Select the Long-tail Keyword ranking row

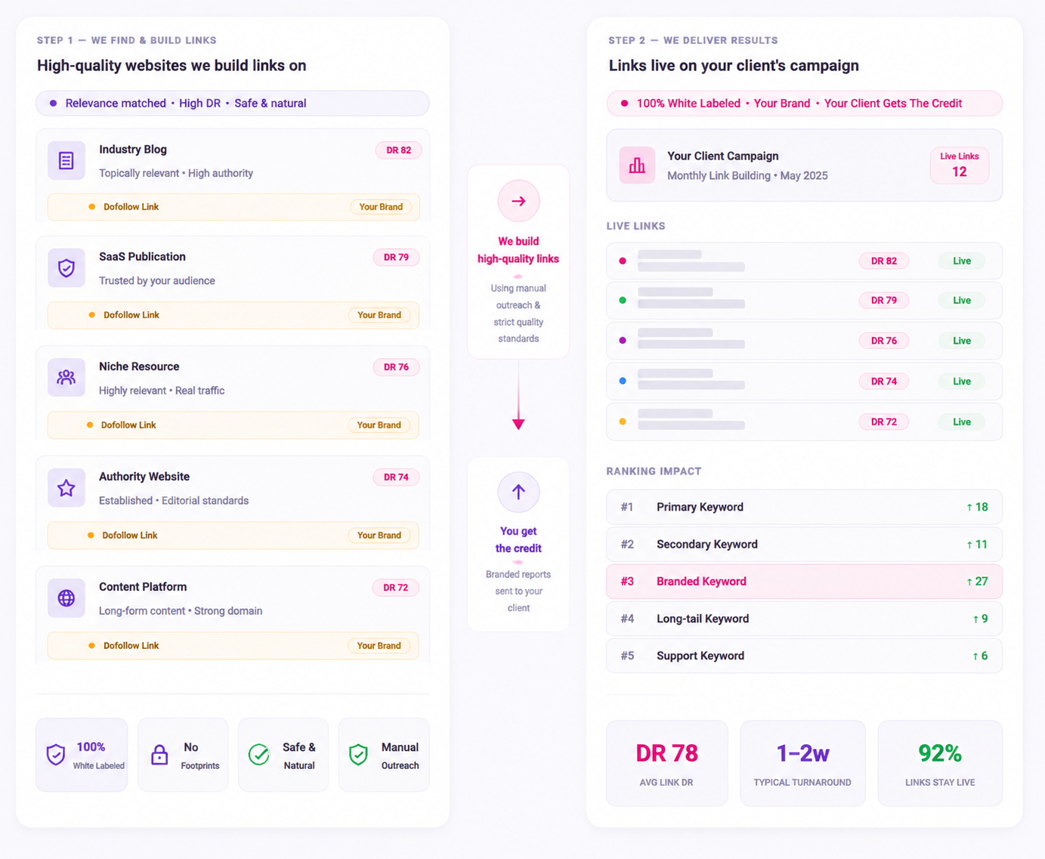[x=804, y=619]
